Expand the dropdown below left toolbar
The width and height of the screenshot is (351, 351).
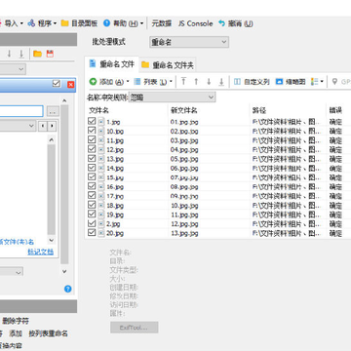click(13, 69)
